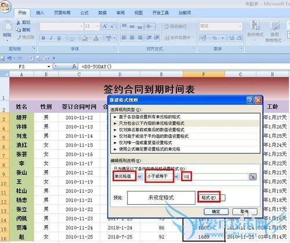Switch to the 数据 ribbon tab
The width and height of the screenshot is (290, 243).
103,13
